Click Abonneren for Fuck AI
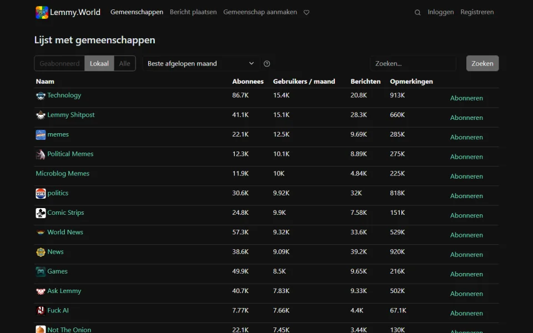This screenshot has height=333, width=533. click(x=466, y=313)
